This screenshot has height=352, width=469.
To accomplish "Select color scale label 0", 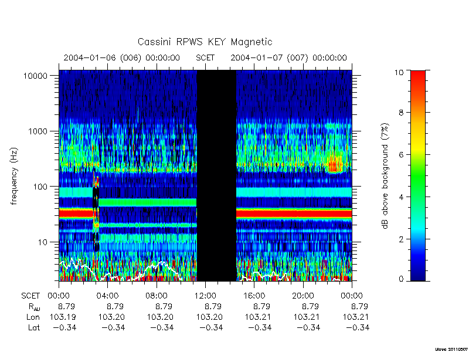I will point(401,279).
